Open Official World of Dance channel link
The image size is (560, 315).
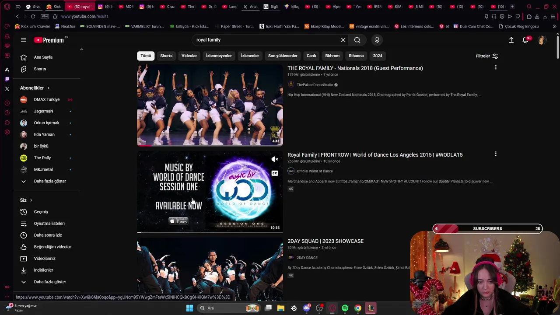pyautogui.click(x=315, y=171)
